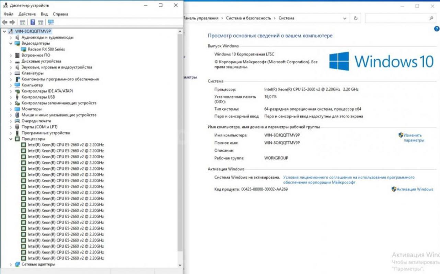Select the Встроенное ПО tree label
The width and height of the screenshot is (440, 274).
click(36, 55)
